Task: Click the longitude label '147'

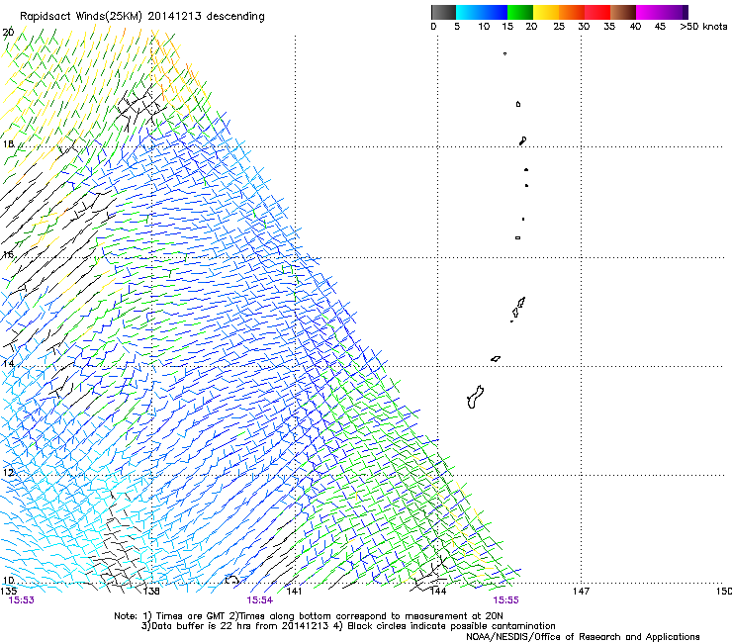Action: coord(581,592)
